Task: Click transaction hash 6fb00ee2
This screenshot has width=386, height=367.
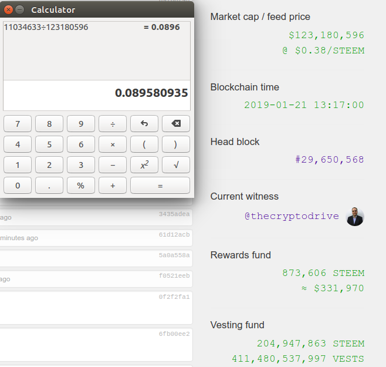Action: (x=174, y=334)
